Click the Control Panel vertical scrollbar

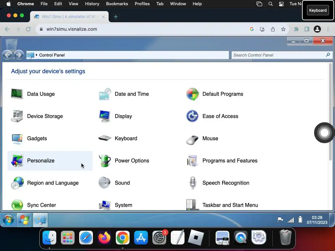click(x=330, y=112)
